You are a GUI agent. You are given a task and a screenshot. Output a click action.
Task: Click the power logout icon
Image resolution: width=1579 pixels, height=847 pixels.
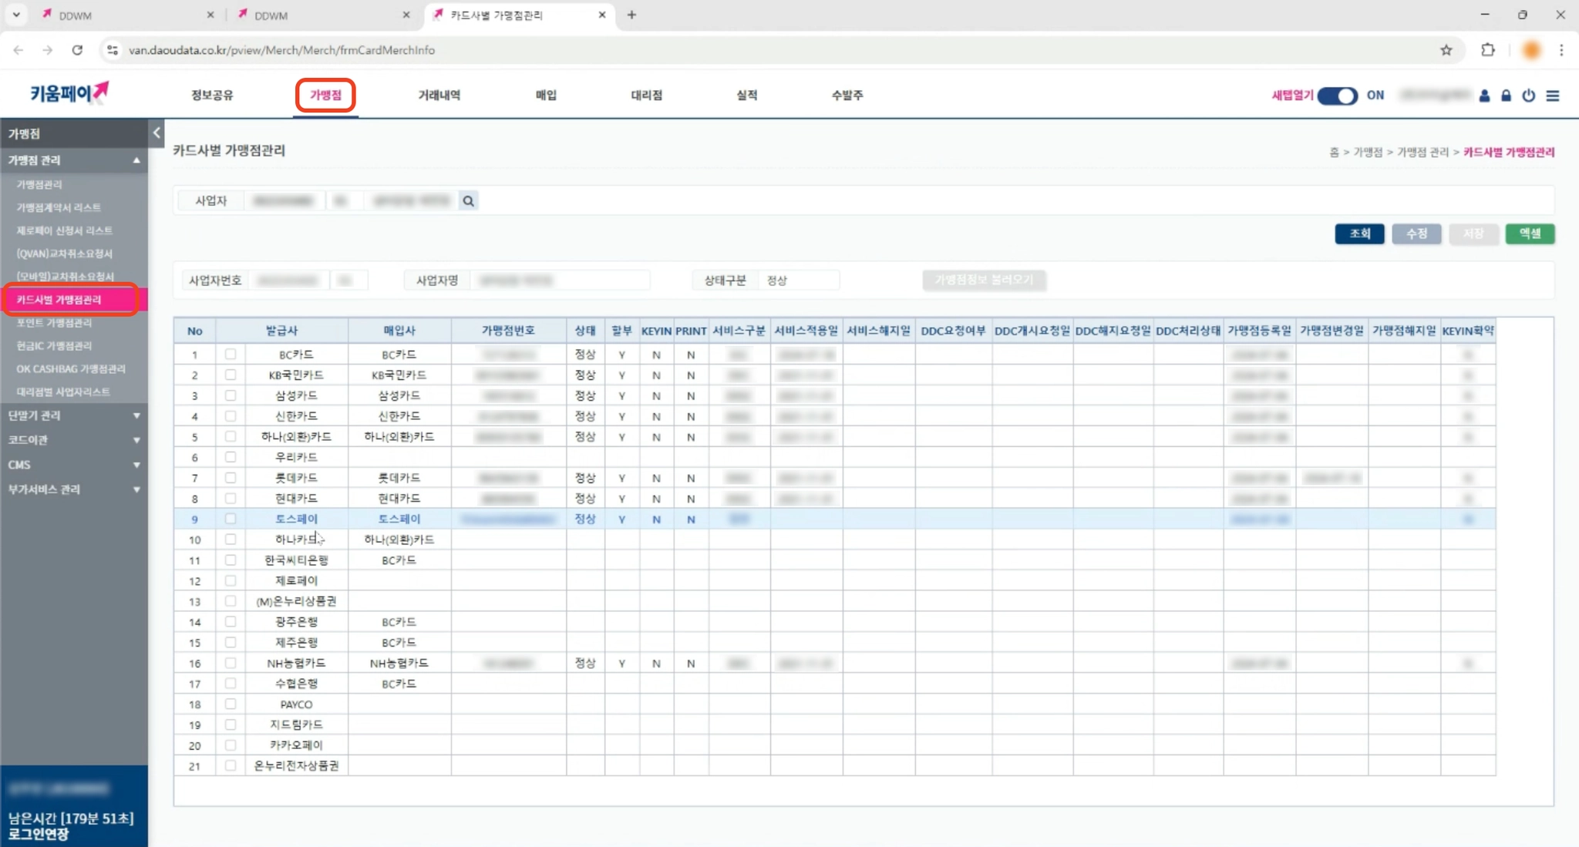pyautogui.click(x=1528, y=96)
